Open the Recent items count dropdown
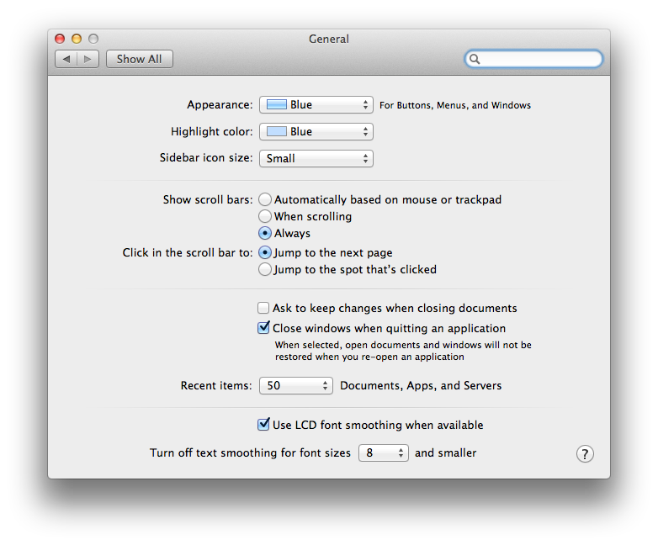658x545 pixels. point(296,385)
